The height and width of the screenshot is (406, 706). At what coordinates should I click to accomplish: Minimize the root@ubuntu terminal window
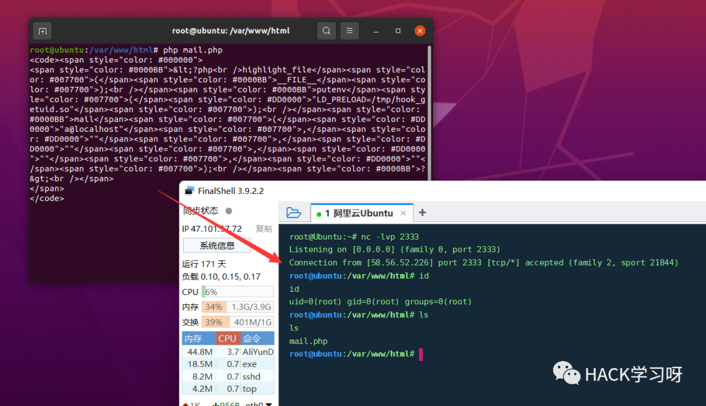click(x=376, y=31)
